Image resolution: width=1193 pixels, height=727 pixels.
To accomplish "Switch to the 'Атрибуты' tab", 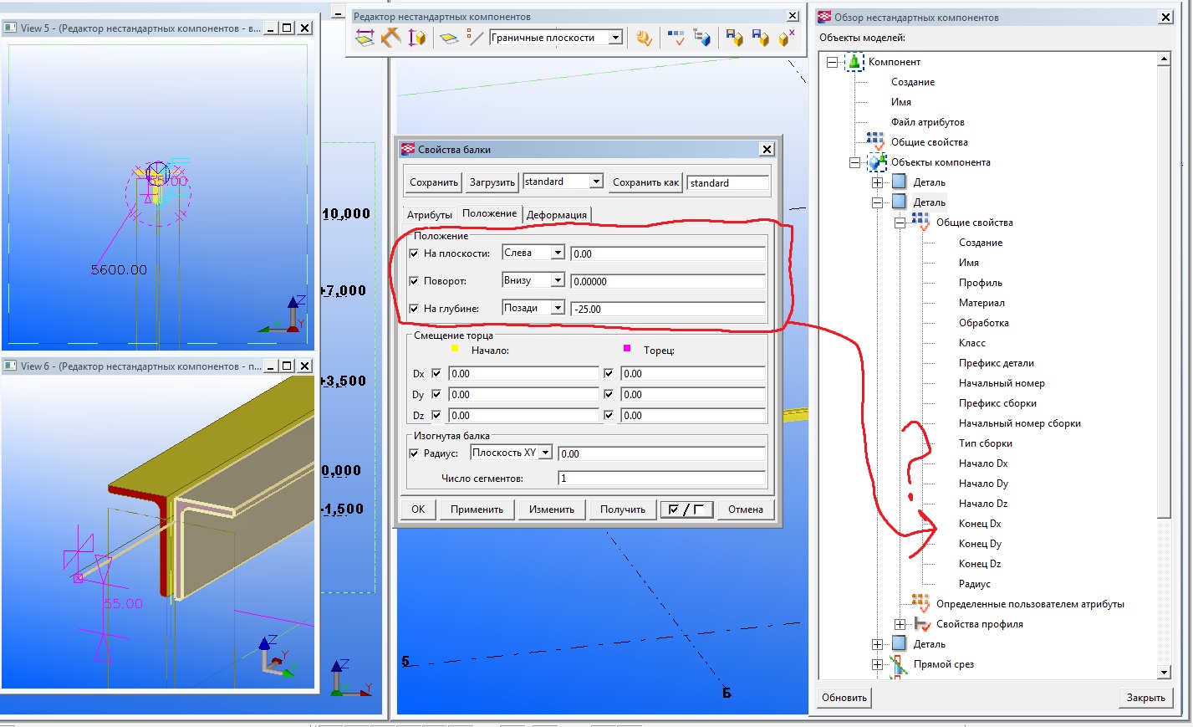I will (429, 215).
